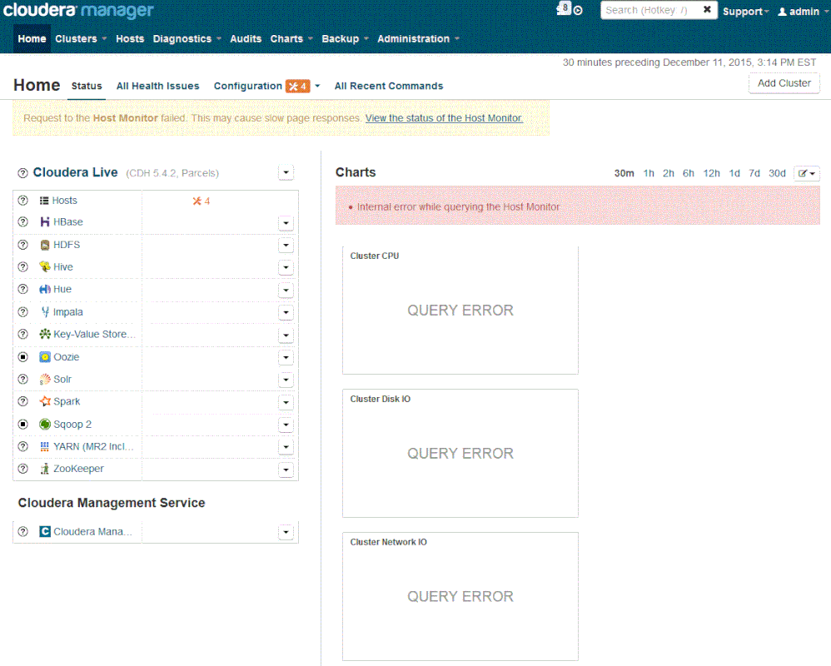This screenshot has height=666, width=831.
Task: Click the ZooKeeper service icon
Action: pyautogui.click(x=45, y=469)
